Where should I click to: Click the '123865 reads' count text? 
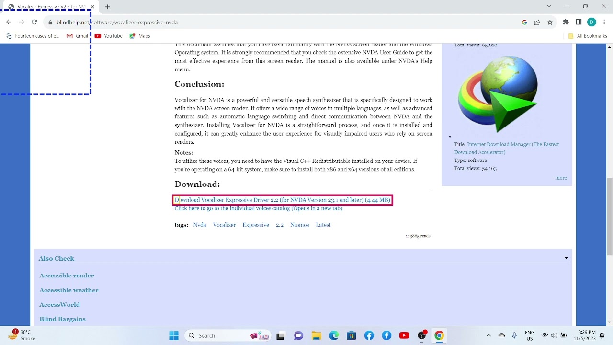pyautogui.click(x=418, y=236)
